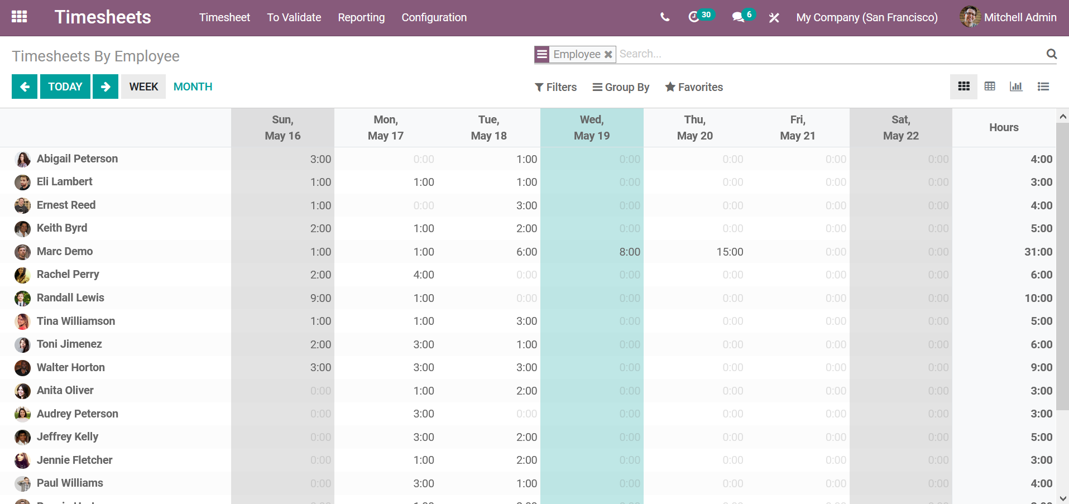Open conversations chat icon with 6 badge
The image size is (1069, 504).
point(744,16)
